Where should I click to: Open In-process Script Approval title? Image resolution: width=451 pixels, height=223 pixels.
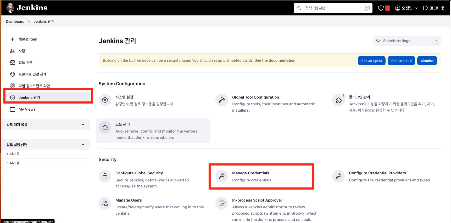[257, 200]
